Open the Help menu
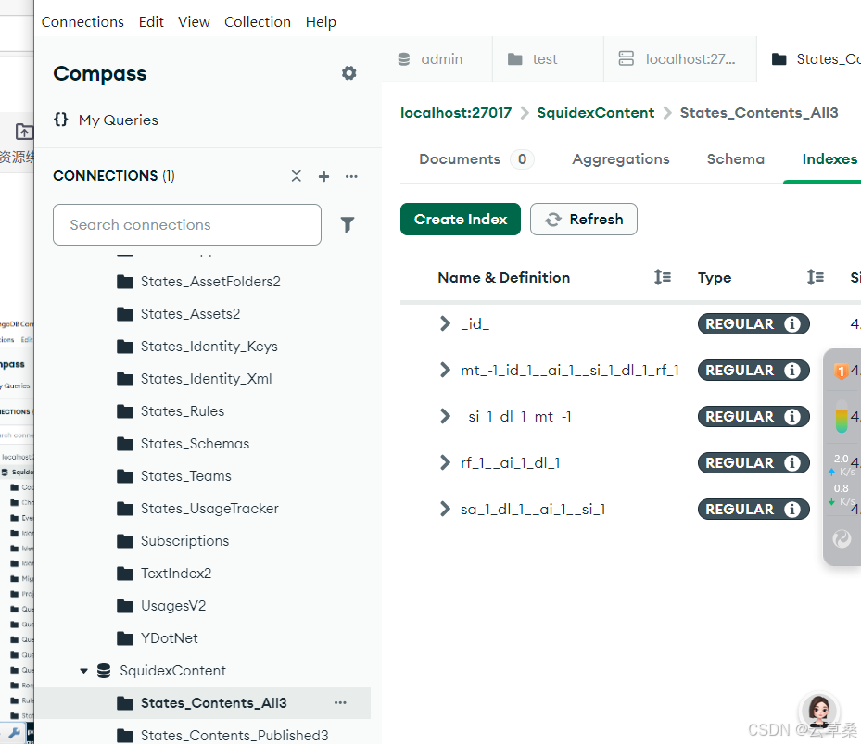The width and height of the screenshot is (861, 744). point(321,22)
